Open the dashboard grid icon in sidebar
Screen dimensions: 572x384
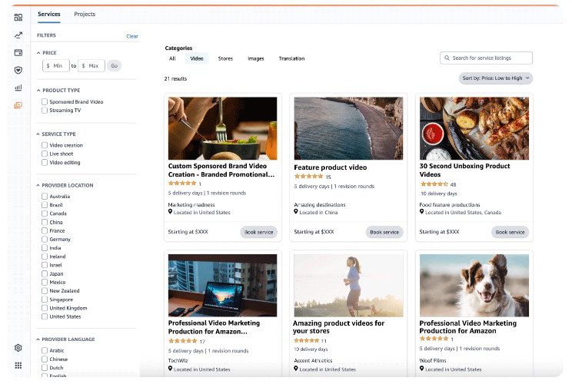(x=18, y=17)
